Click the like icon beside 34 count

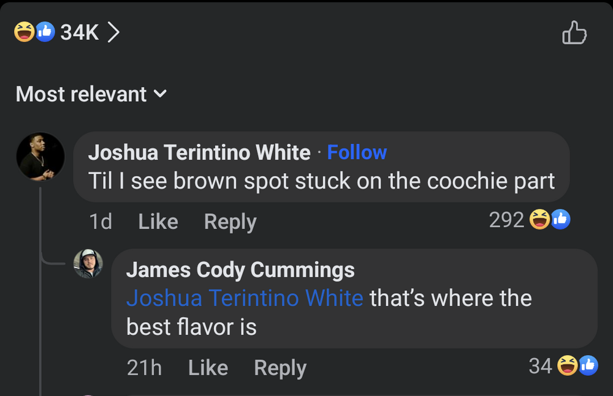pyautogui.click(x=588, y=365)
